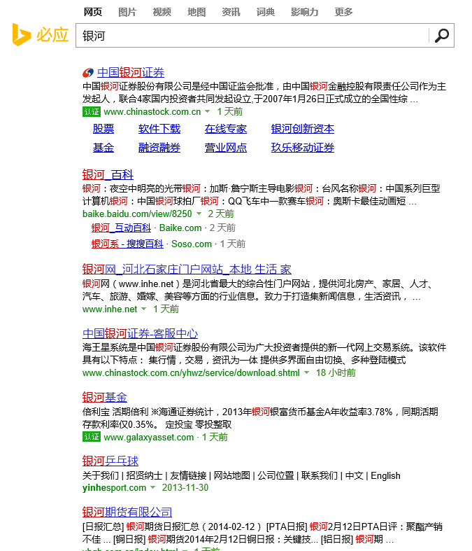
Task: Click the Bing 必应 logo
Action: click(41, 35)
